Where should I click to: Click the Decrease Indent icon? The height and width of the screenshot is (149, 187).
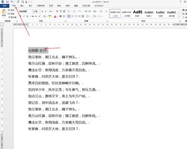(x=86, y=11)
